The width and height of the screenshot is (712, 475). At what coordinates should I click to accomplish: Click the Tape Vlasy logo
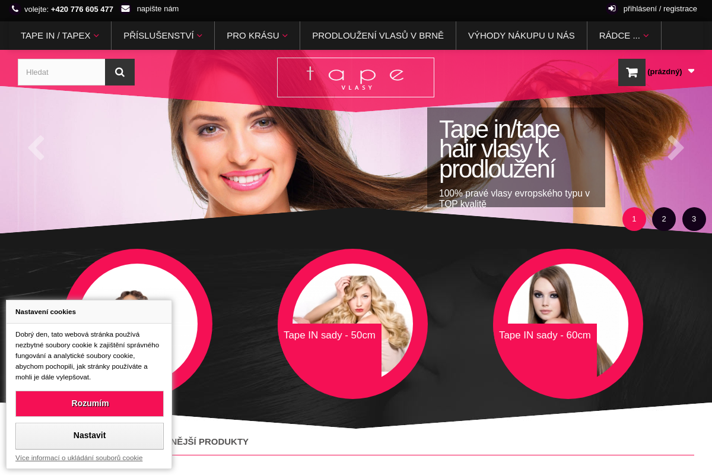pos(355,77)
